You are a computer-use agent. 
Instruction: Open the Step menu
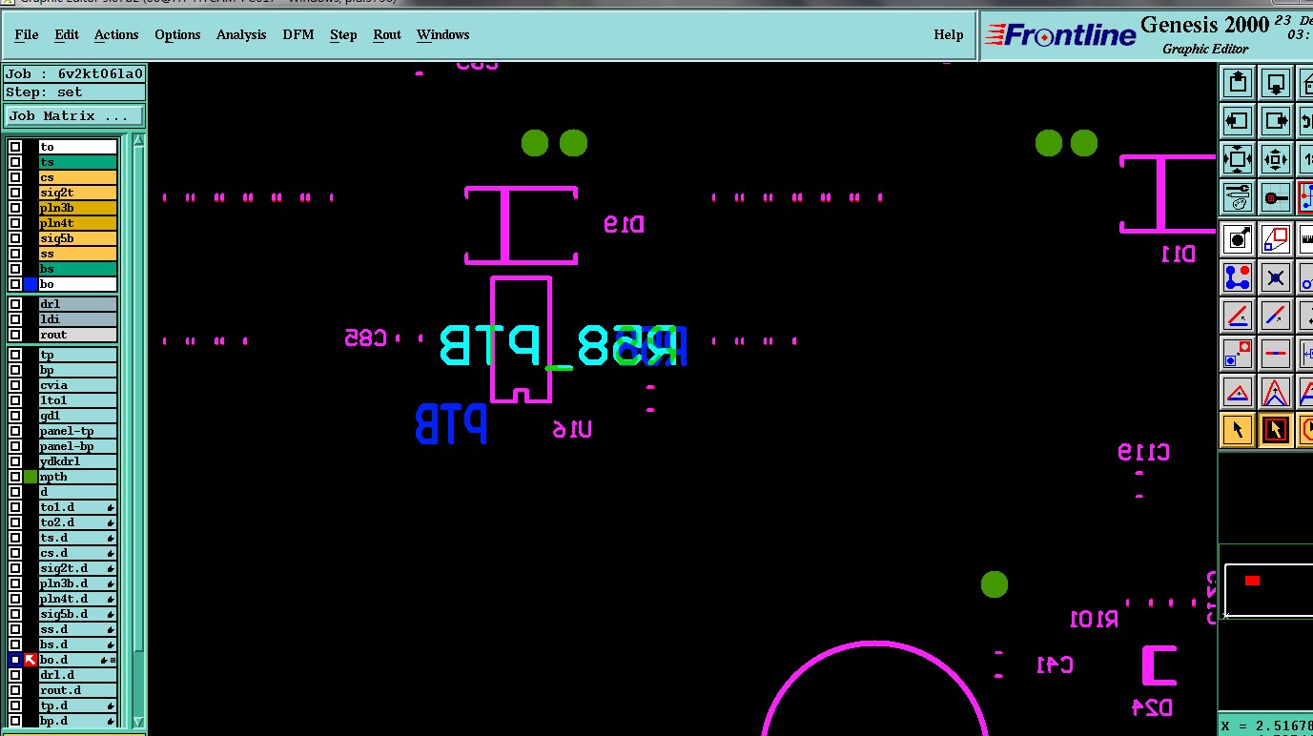point(343,34)
